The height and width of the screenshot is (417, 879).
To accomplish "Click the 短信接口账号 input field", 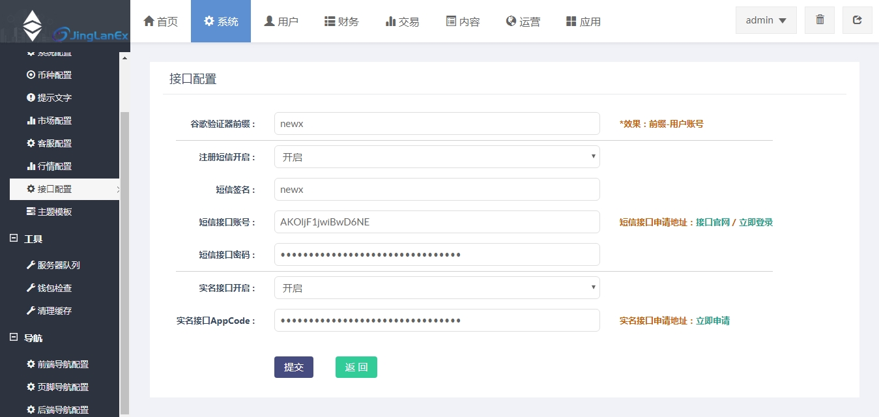I will click(x=437, y=222).
